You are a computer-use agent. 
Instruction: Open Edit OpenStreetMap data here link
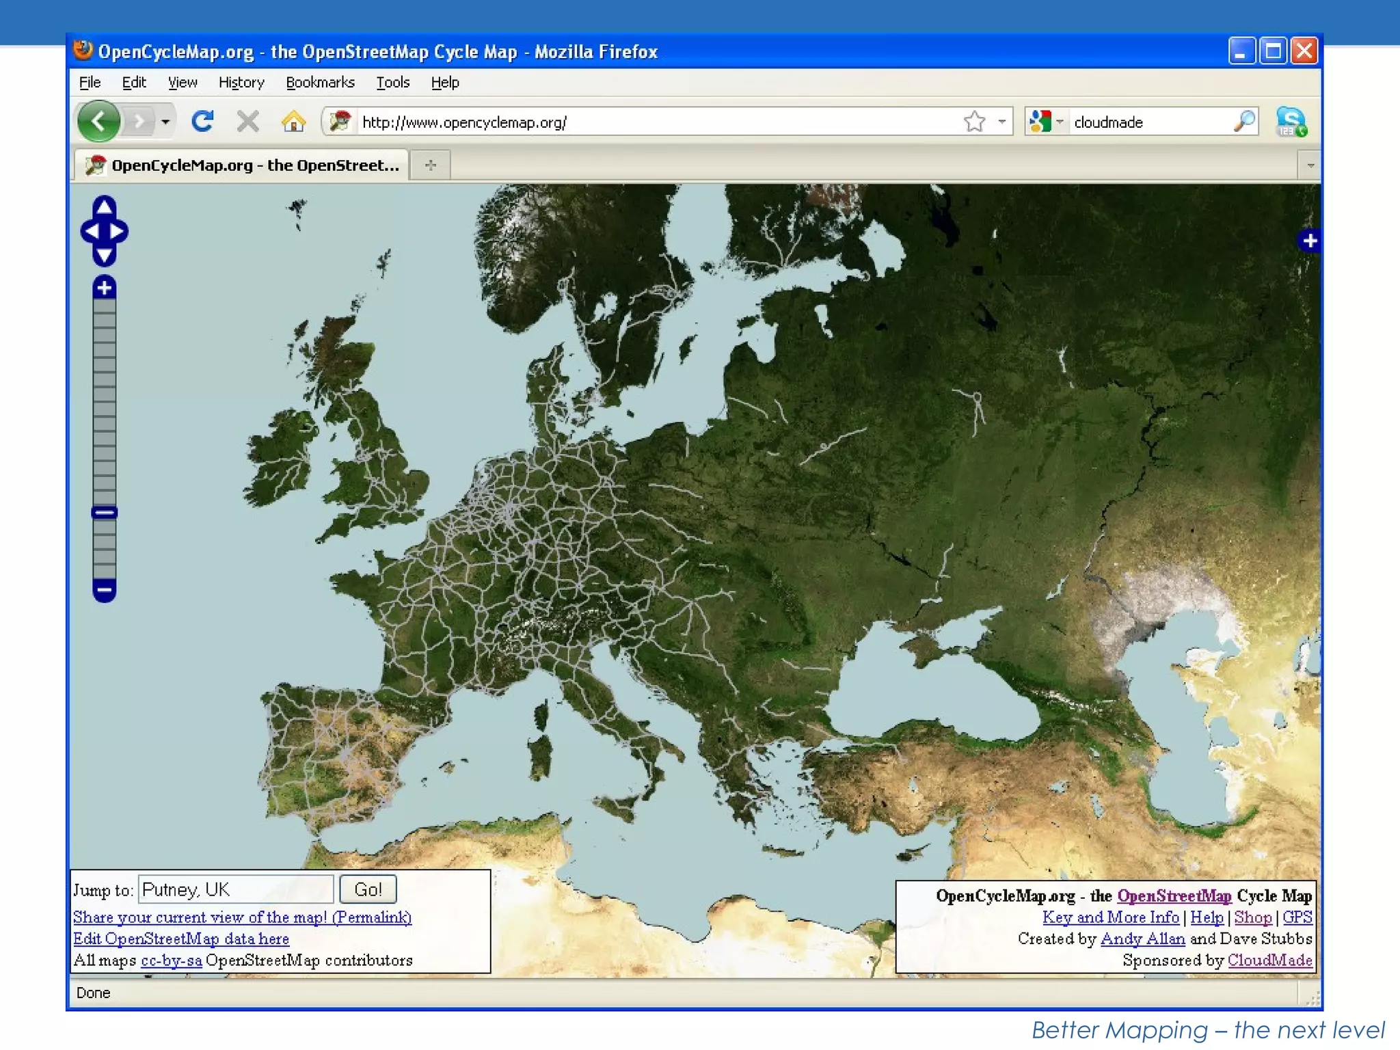[x=181, y=939]
